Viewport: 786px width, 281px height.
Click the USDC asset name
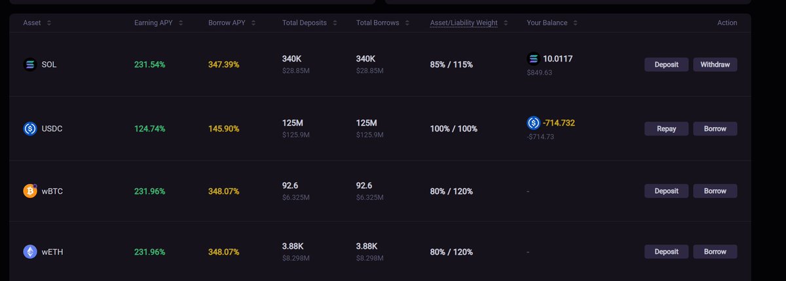[52, 129]
